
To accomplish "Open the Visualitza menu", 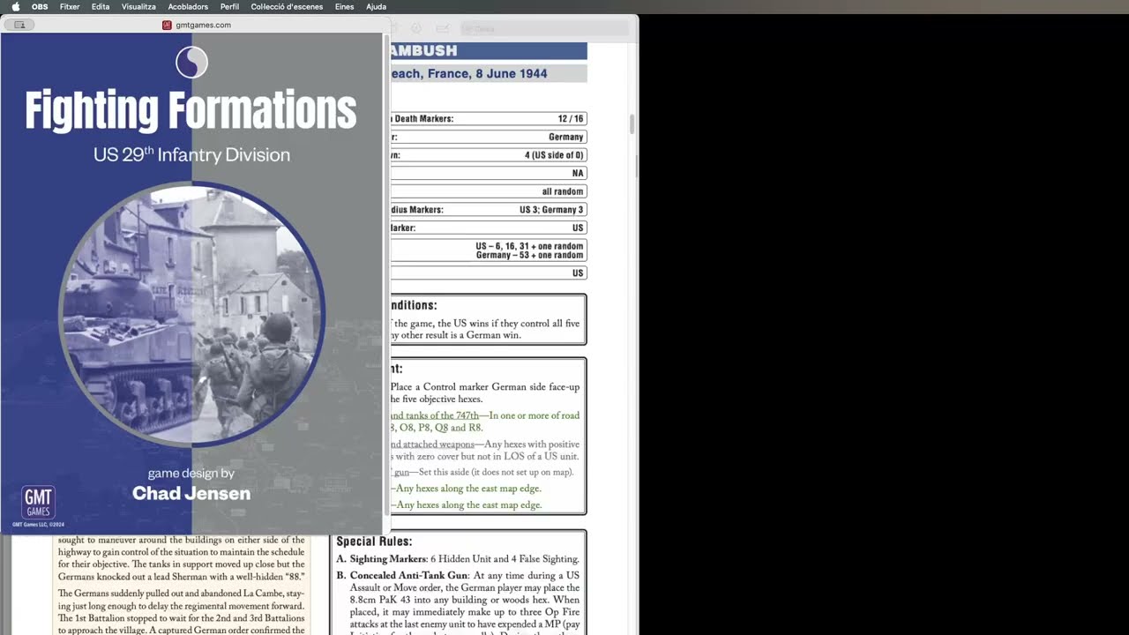I will (x=138, y=6).
